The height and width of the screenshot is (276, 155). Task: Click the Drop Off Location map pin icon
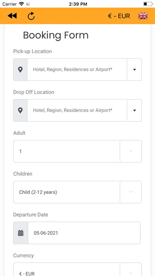click(20, 110)
